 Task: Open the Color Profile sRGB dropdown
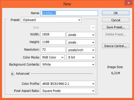click(68, 84)
